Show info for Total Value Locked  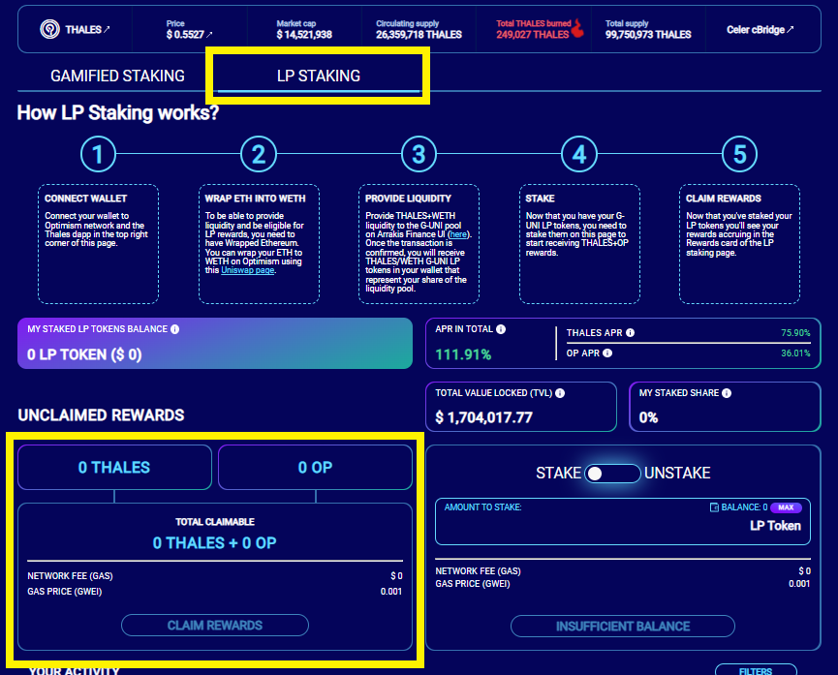(560, 393)
